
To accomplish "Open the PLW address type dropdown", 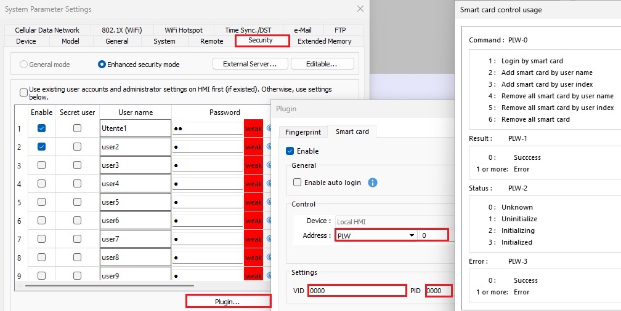I will (x=412, y=236).
